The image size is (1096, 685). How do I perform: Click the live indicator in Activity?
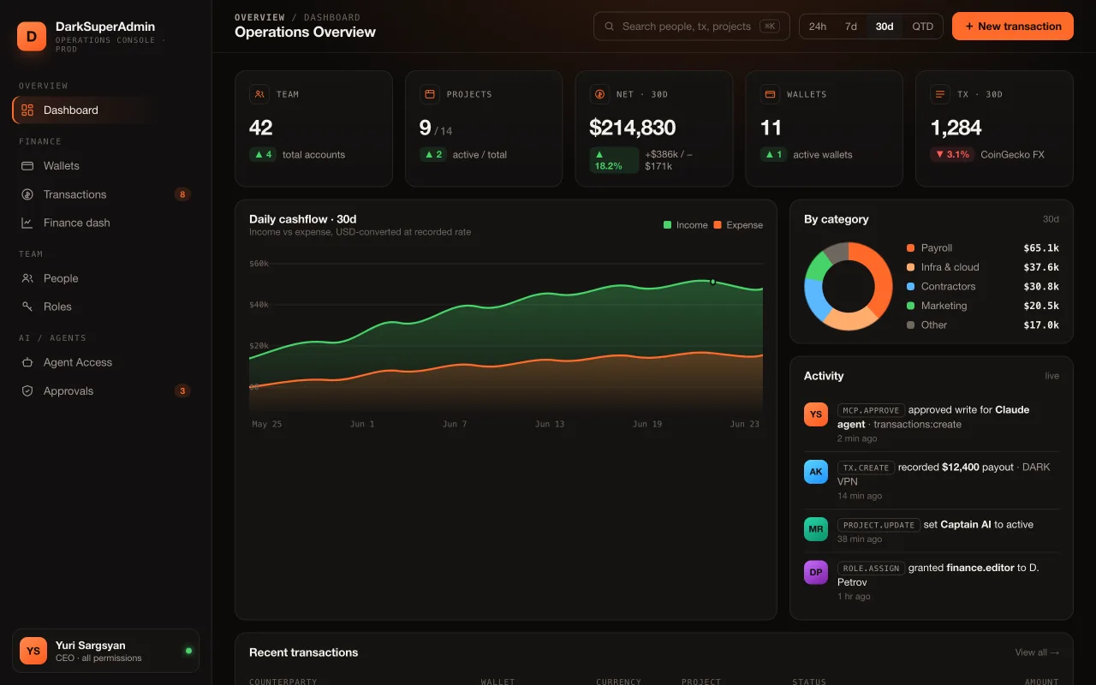tap(1051, 376)
